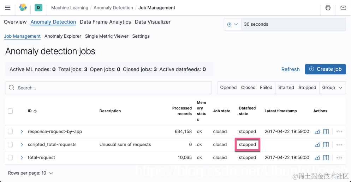The image size is (351, 182).
Task: Open Anomaly Explorer for scripted_total-requests
Action: coord(326,145)
